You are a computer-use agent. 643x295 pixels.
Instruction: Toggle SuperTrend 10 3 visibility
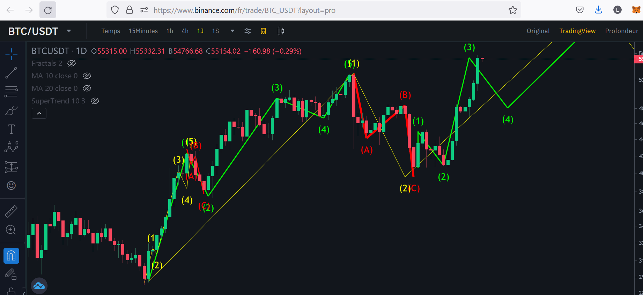[95, 101]
